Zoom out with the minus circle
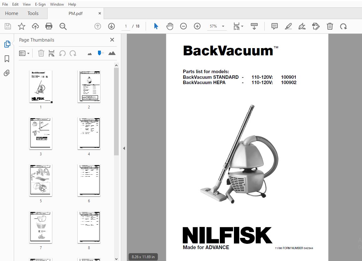The width and height of the screenshot is (362, 261). [183, 26]
